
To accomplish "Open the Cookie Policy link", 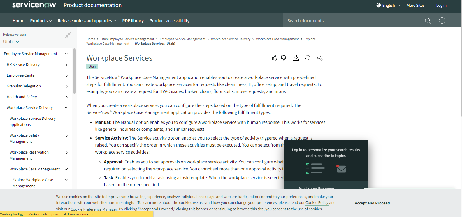I will coord(317,203).
